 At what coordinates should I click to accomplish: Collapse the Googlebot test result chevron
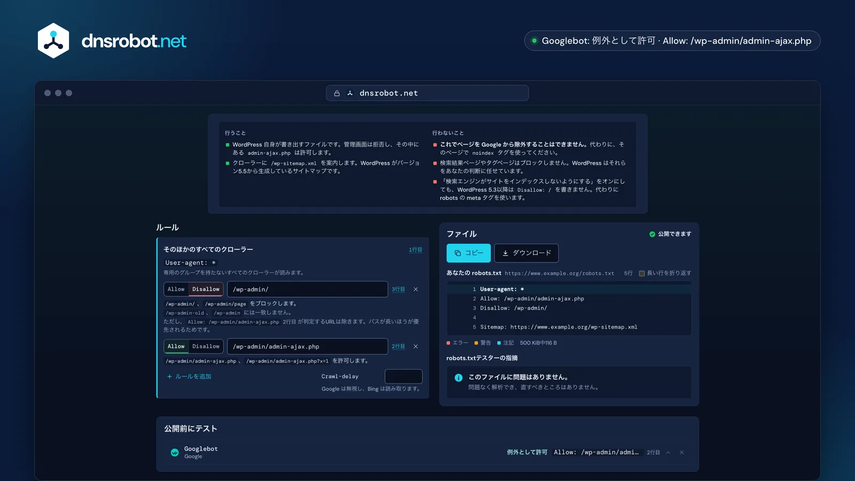[x=668, y=453]
